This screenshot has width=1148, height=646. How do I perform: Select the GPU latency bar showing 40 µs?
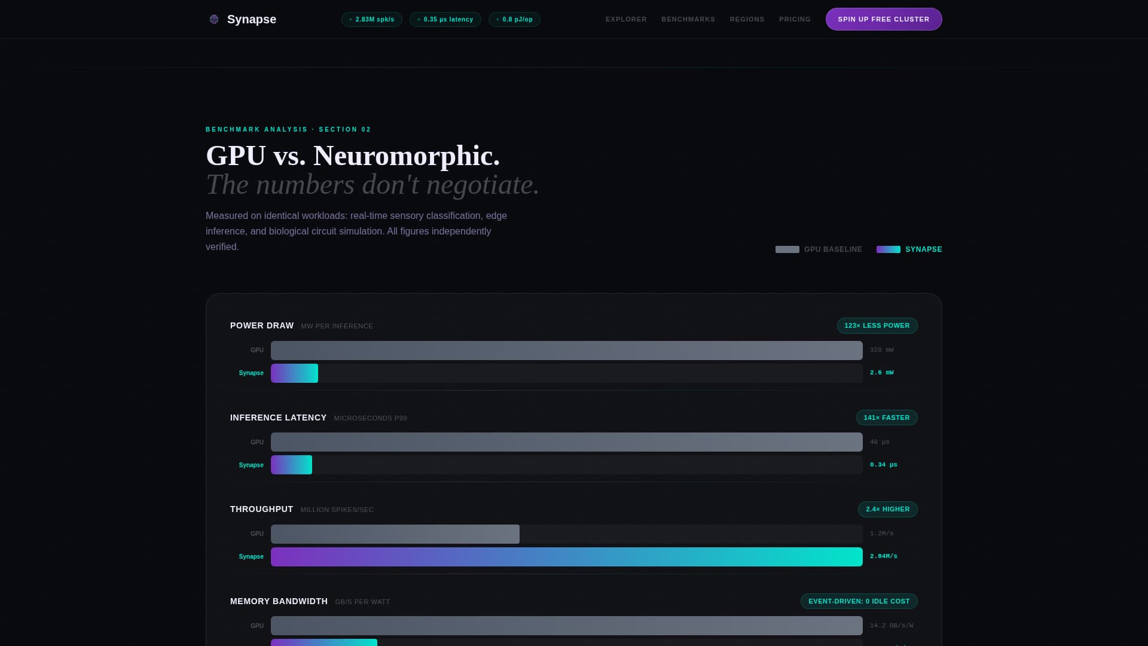point(566,442)
